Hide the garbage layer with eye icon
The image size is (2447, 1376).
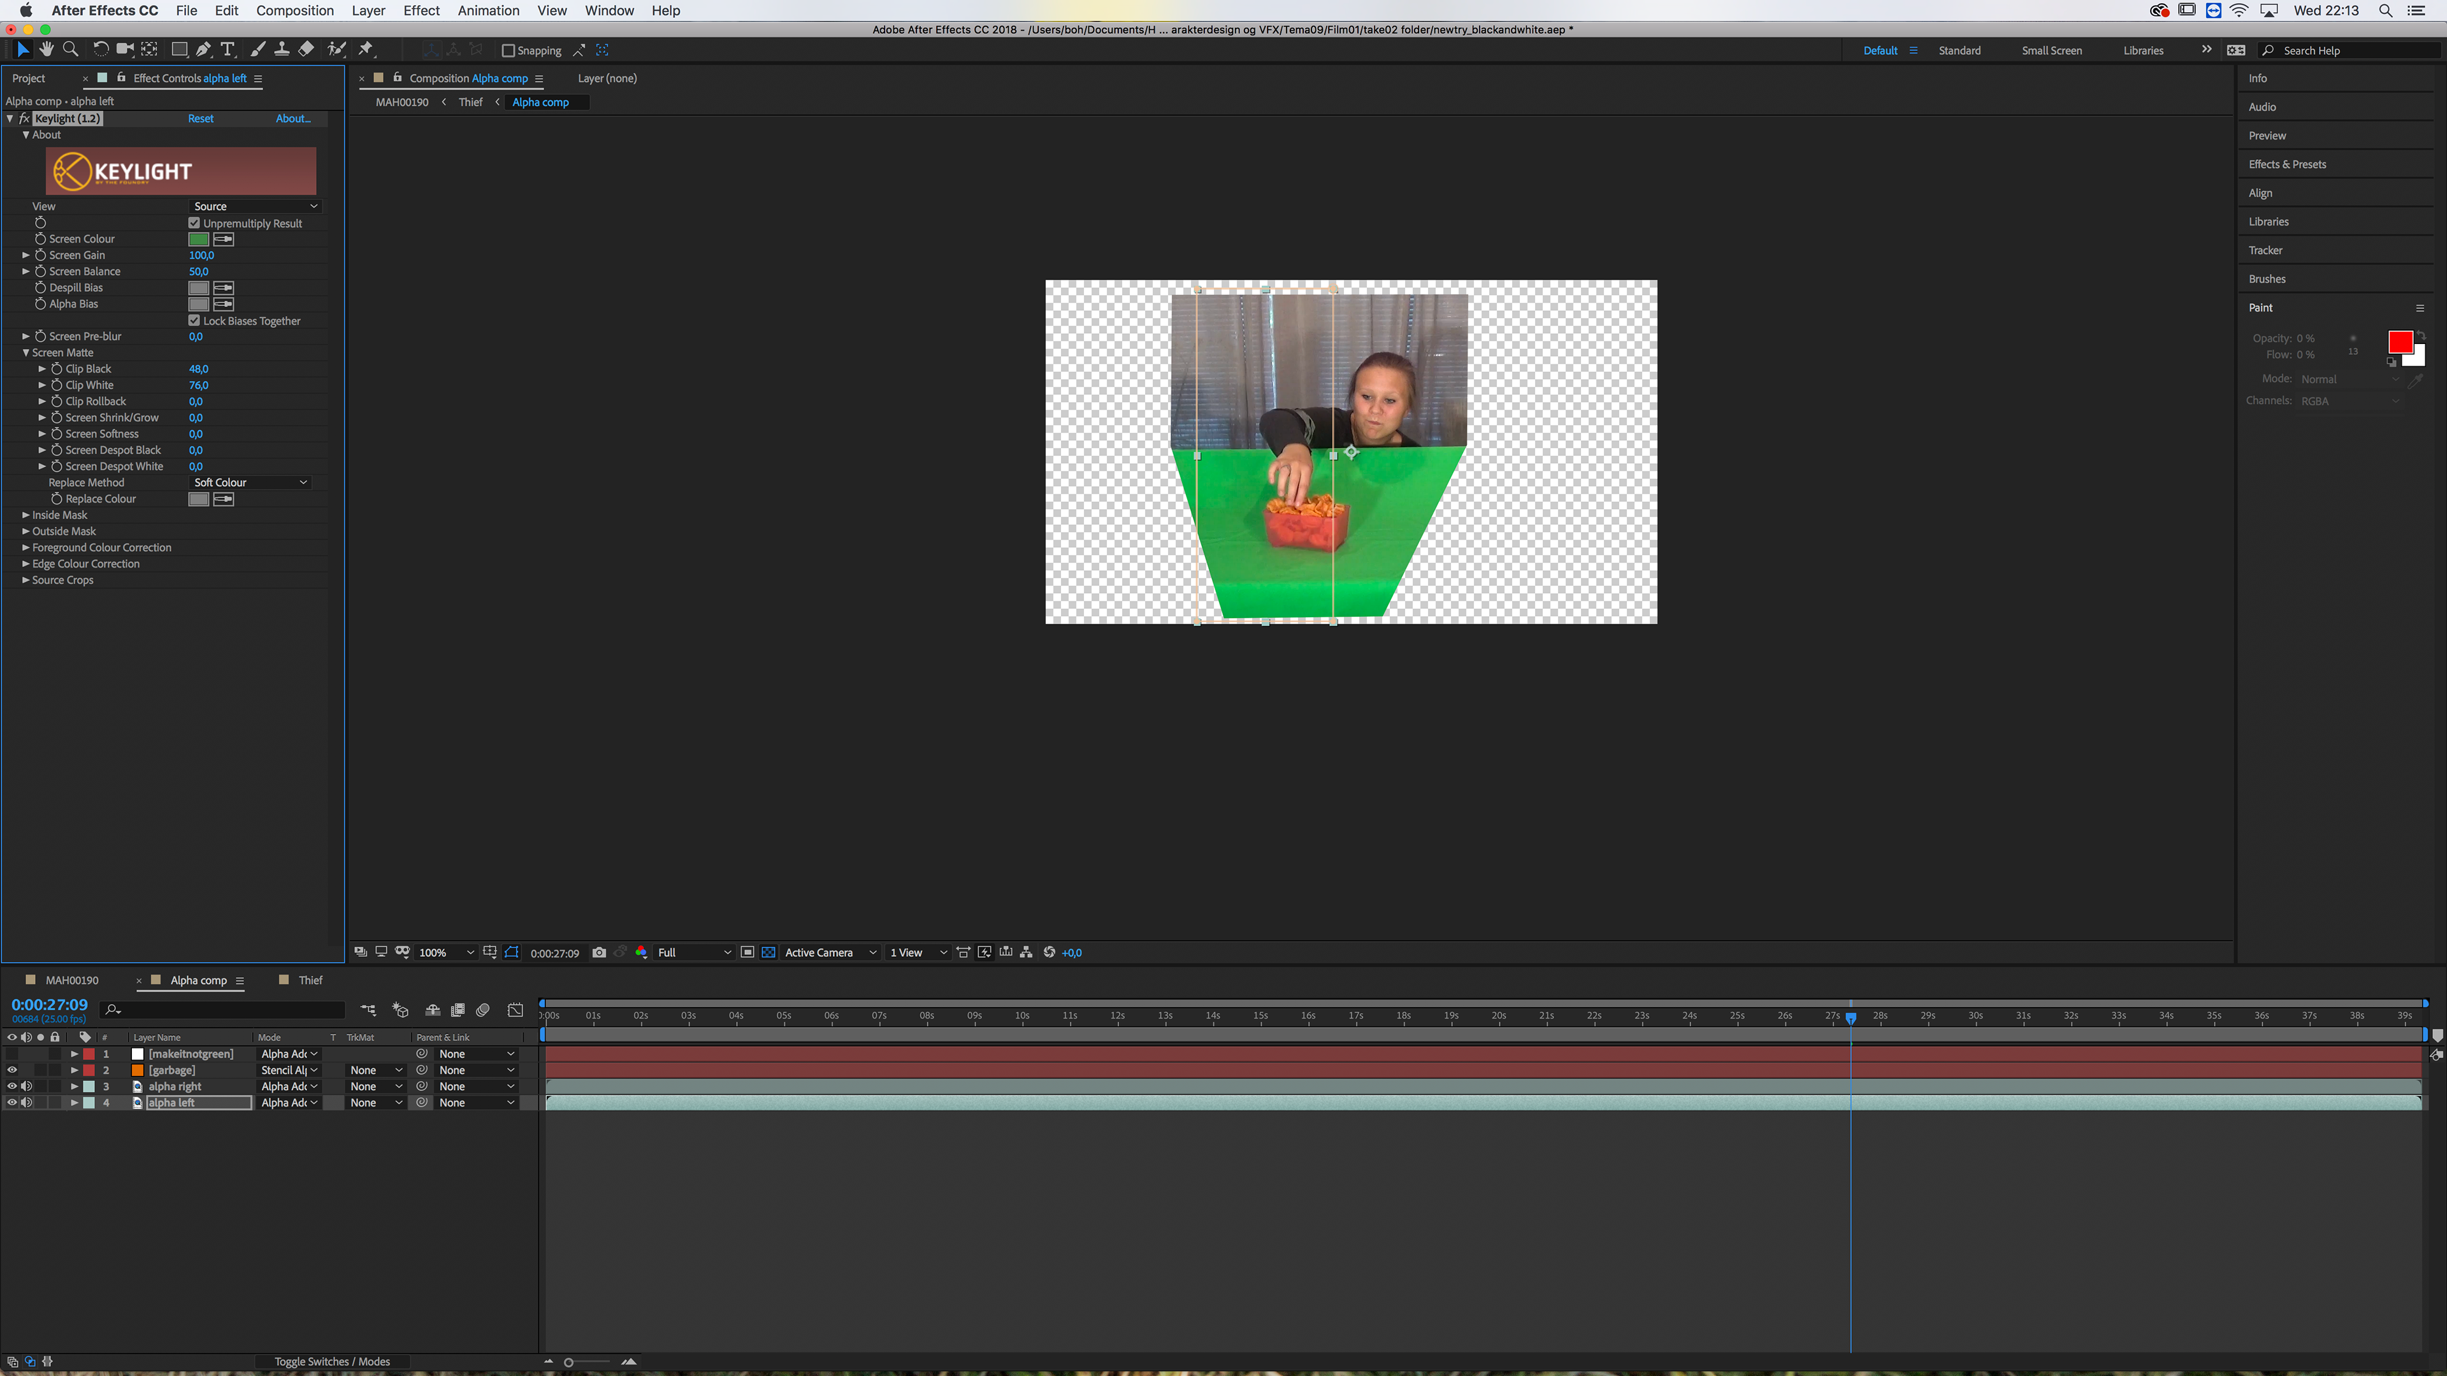click(11, 1070)
